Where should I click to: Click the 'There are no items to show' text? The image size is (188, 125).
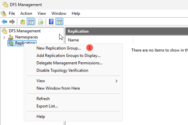(160, 50)
